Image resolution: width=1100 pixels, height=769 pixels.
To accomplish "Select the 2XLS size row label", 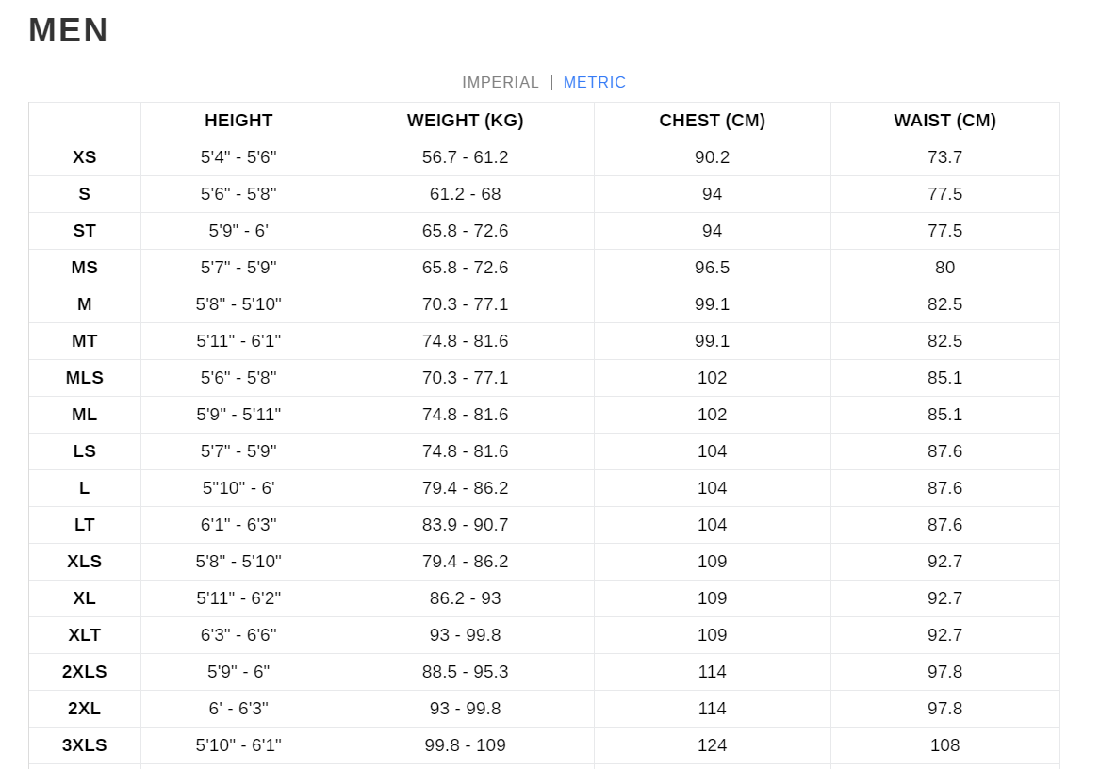I will 84,672.
